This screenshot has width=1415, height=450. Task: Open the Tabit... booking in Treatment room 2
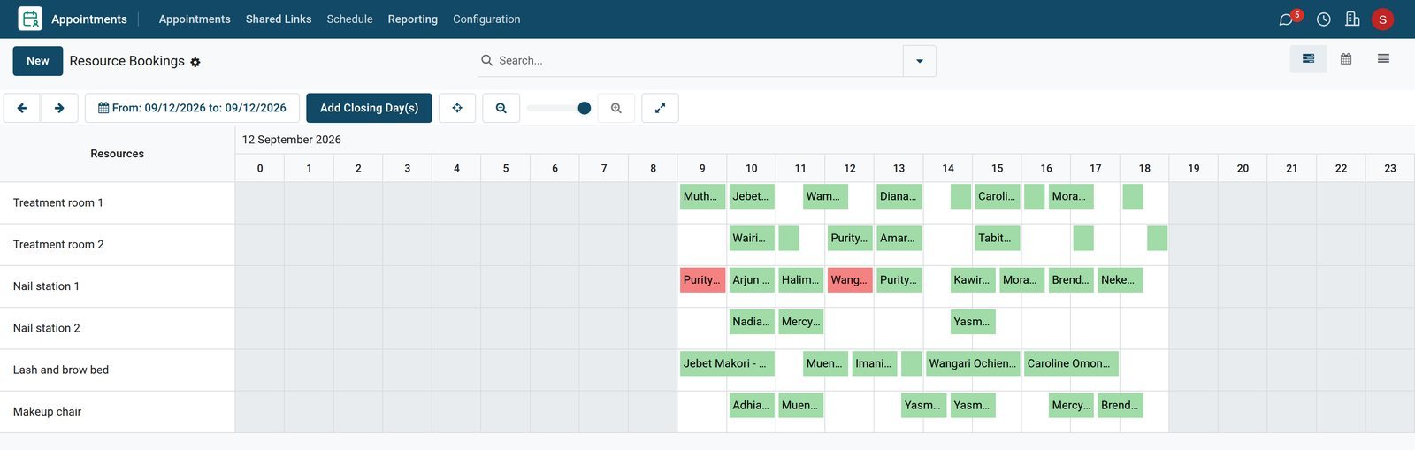(x=998, y=238)
